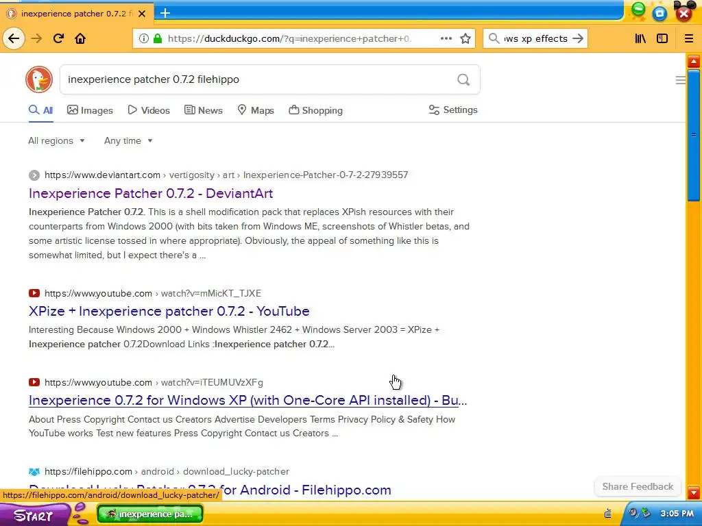
Task: Click the scrollbar up arrow
Action: (694, 61)
